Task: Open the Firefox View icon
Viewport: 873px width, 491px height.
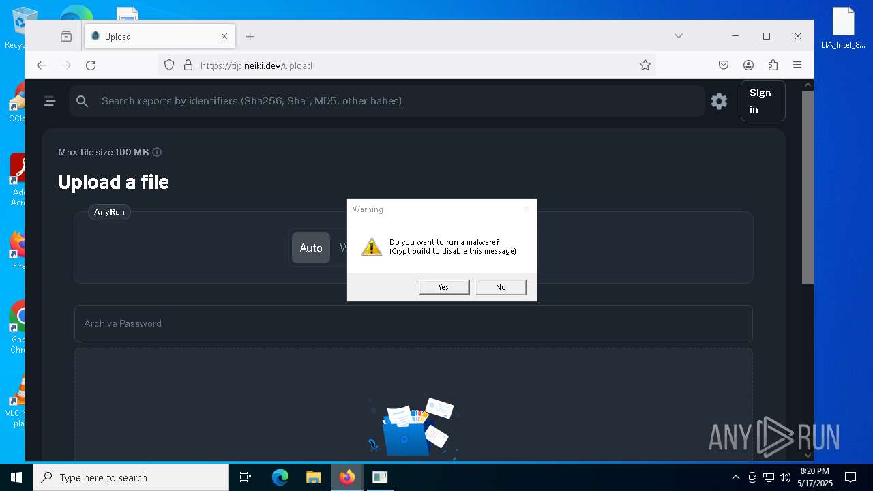Action: click(66, 36)
